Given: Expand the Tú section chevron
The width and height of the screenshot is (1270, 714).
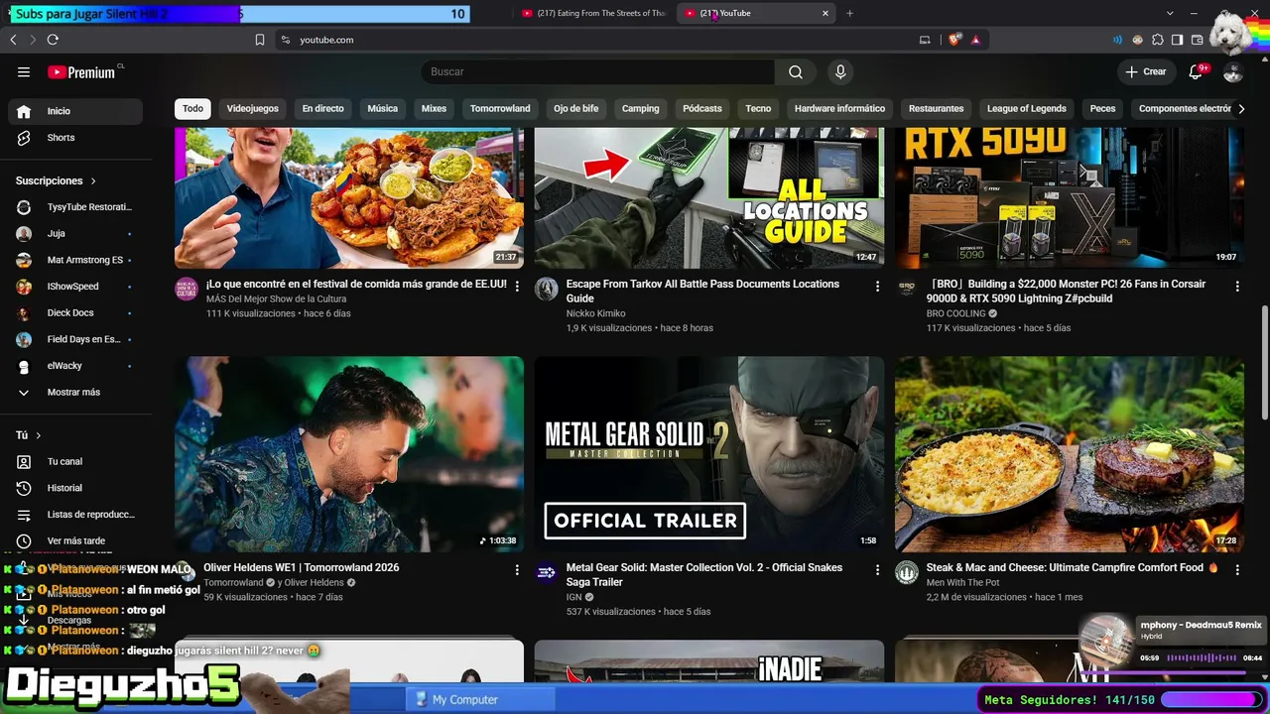Looking at the screenshot, I should click(39, 435).
